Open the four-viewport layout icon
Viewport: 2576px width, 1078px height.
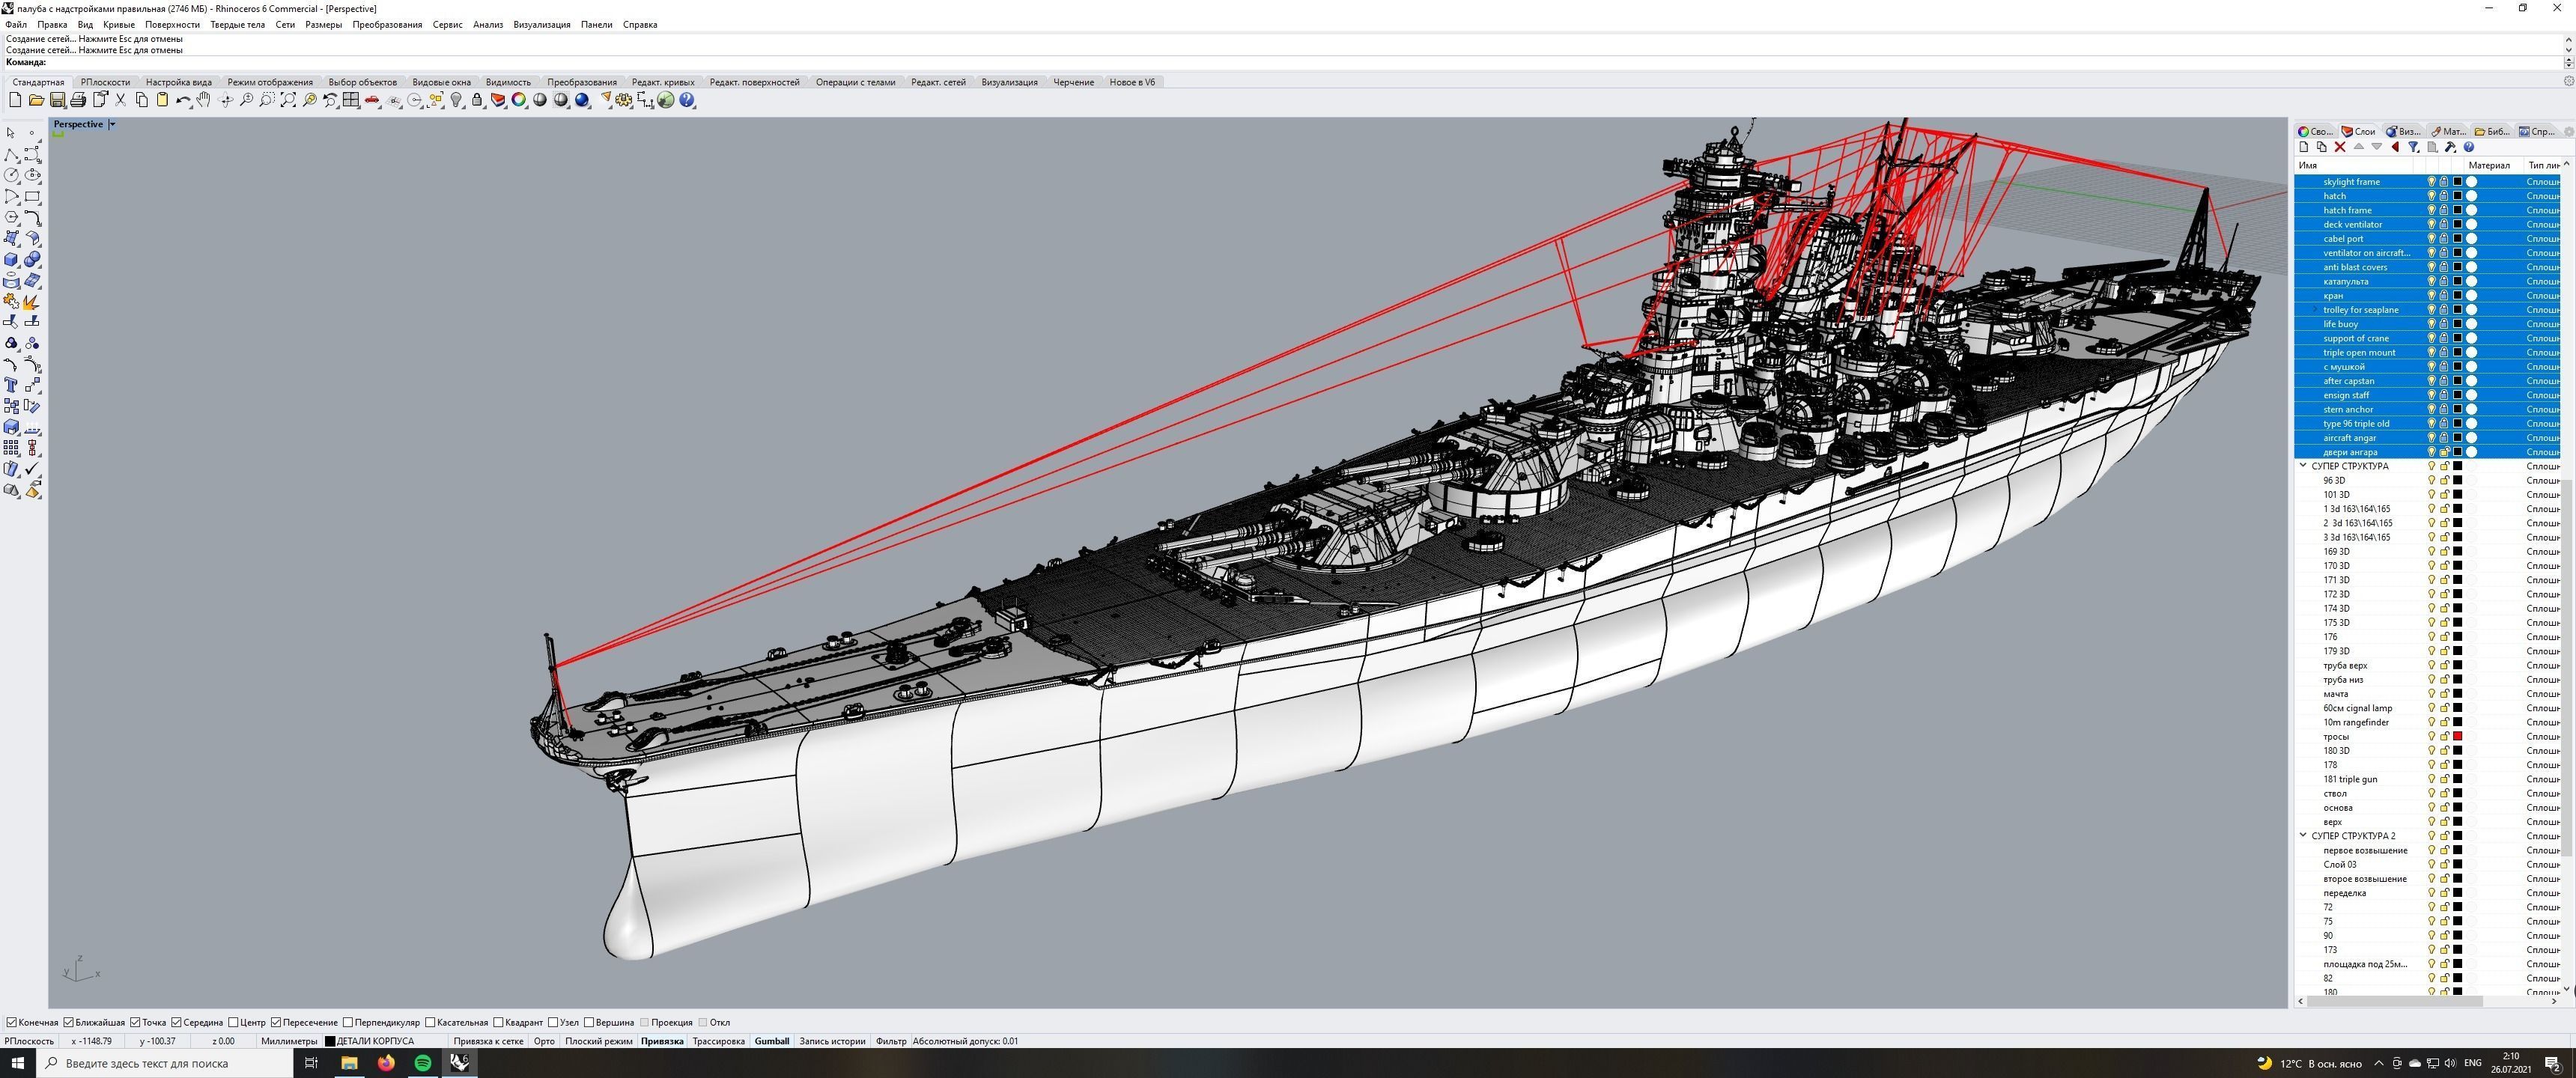[x=351, y=100]
